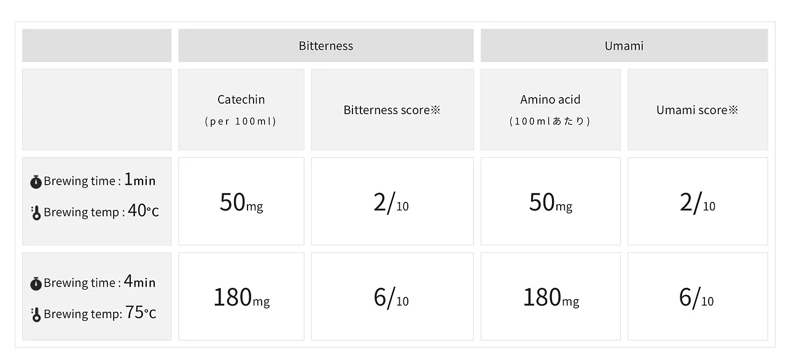
Task: Click the 6/10 Bitterness score cell
Action: pos(392,296)
